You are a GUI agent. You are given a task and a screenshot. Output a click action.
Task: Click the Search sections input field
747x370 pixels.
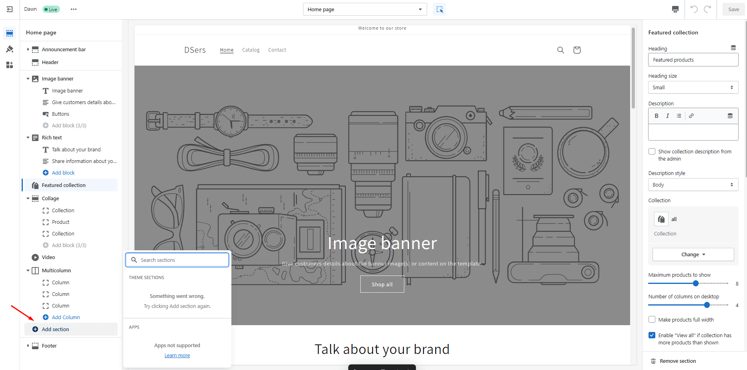tap(177, 260)
